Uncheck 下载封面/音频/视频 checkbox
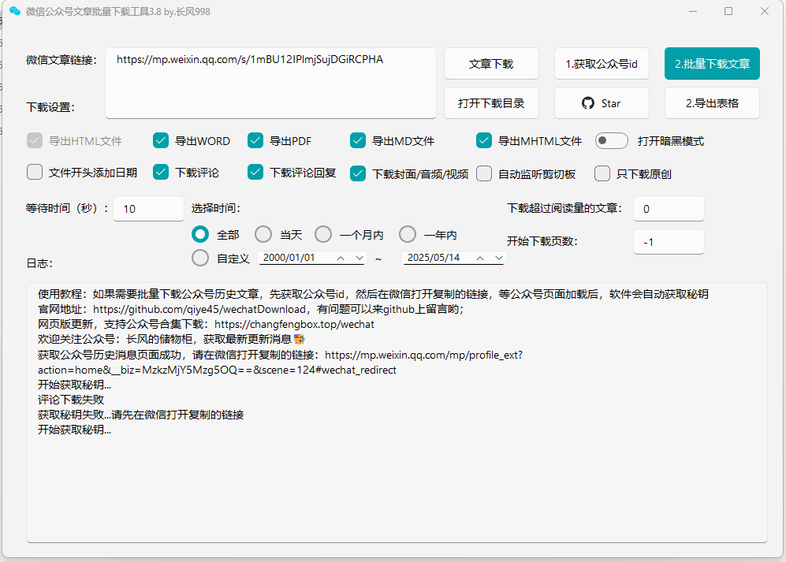The image size is (786, 562). [x=358, y=174]
